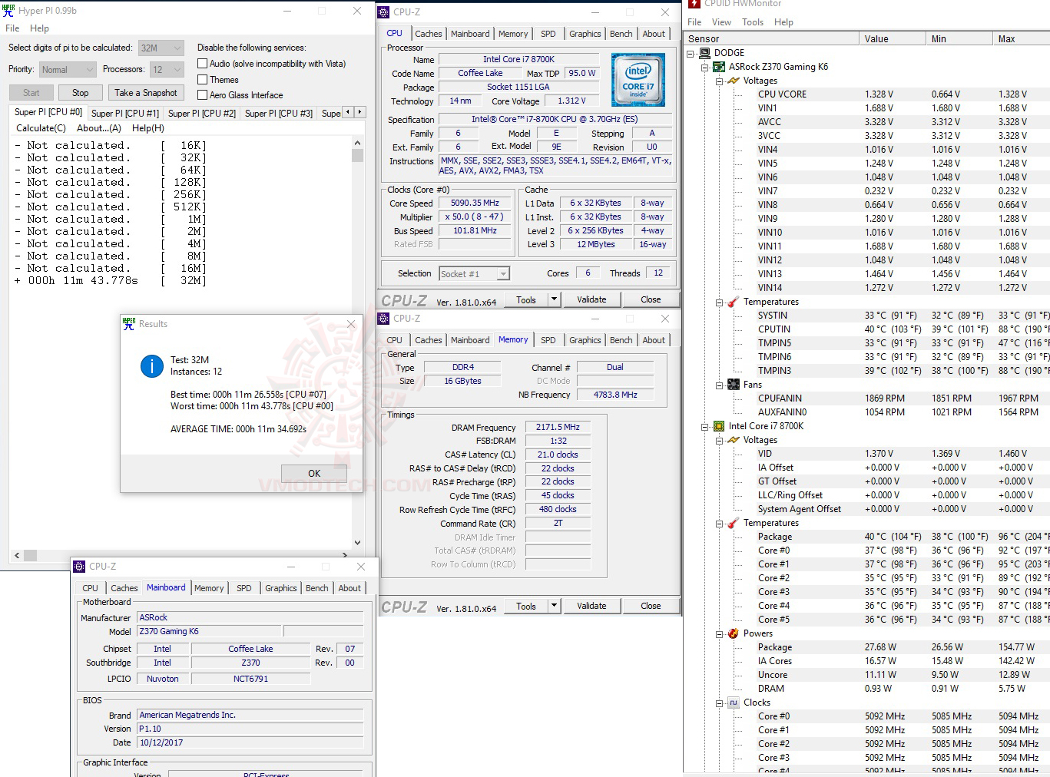The image size is (1050, 777).
Task: Click the ASRock Z370 Gaming K6 board icon
Action: 719,67
